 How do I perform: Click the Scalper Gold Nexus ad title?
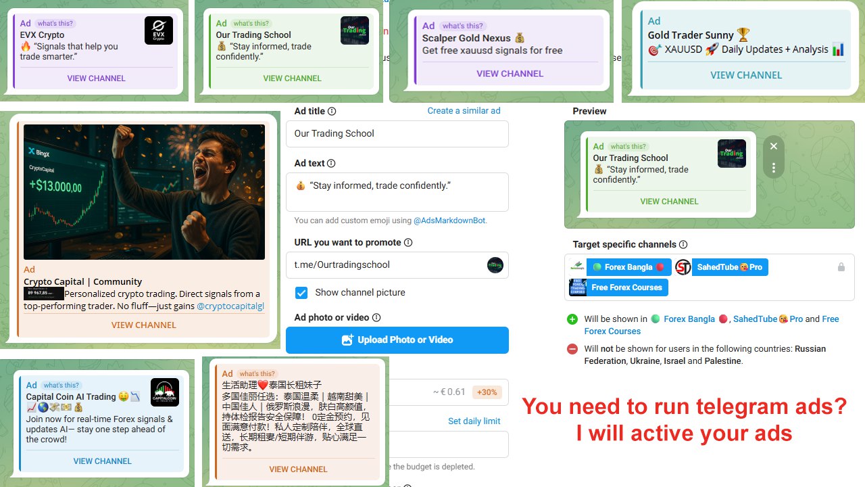473,38
